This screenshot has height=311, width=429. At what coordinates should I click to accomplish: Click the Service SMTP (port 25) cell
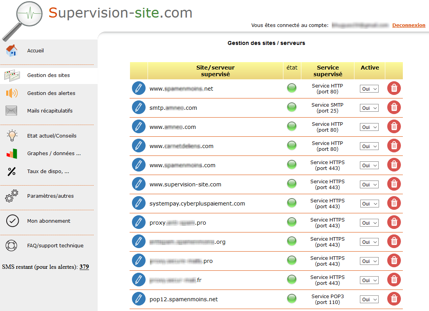point(328,108)
